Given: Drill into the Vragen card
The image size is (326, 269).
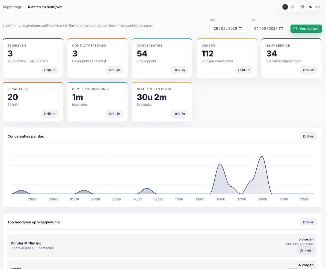Looking at the screenshot, I should 244,70.
